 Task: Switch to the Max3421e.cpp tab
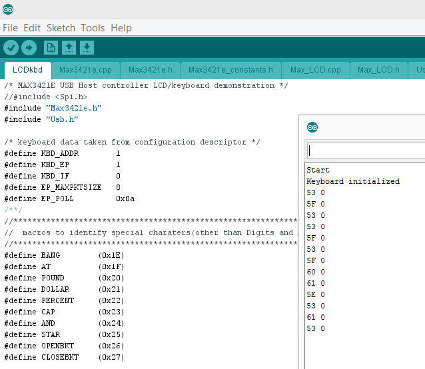[86, 70]
